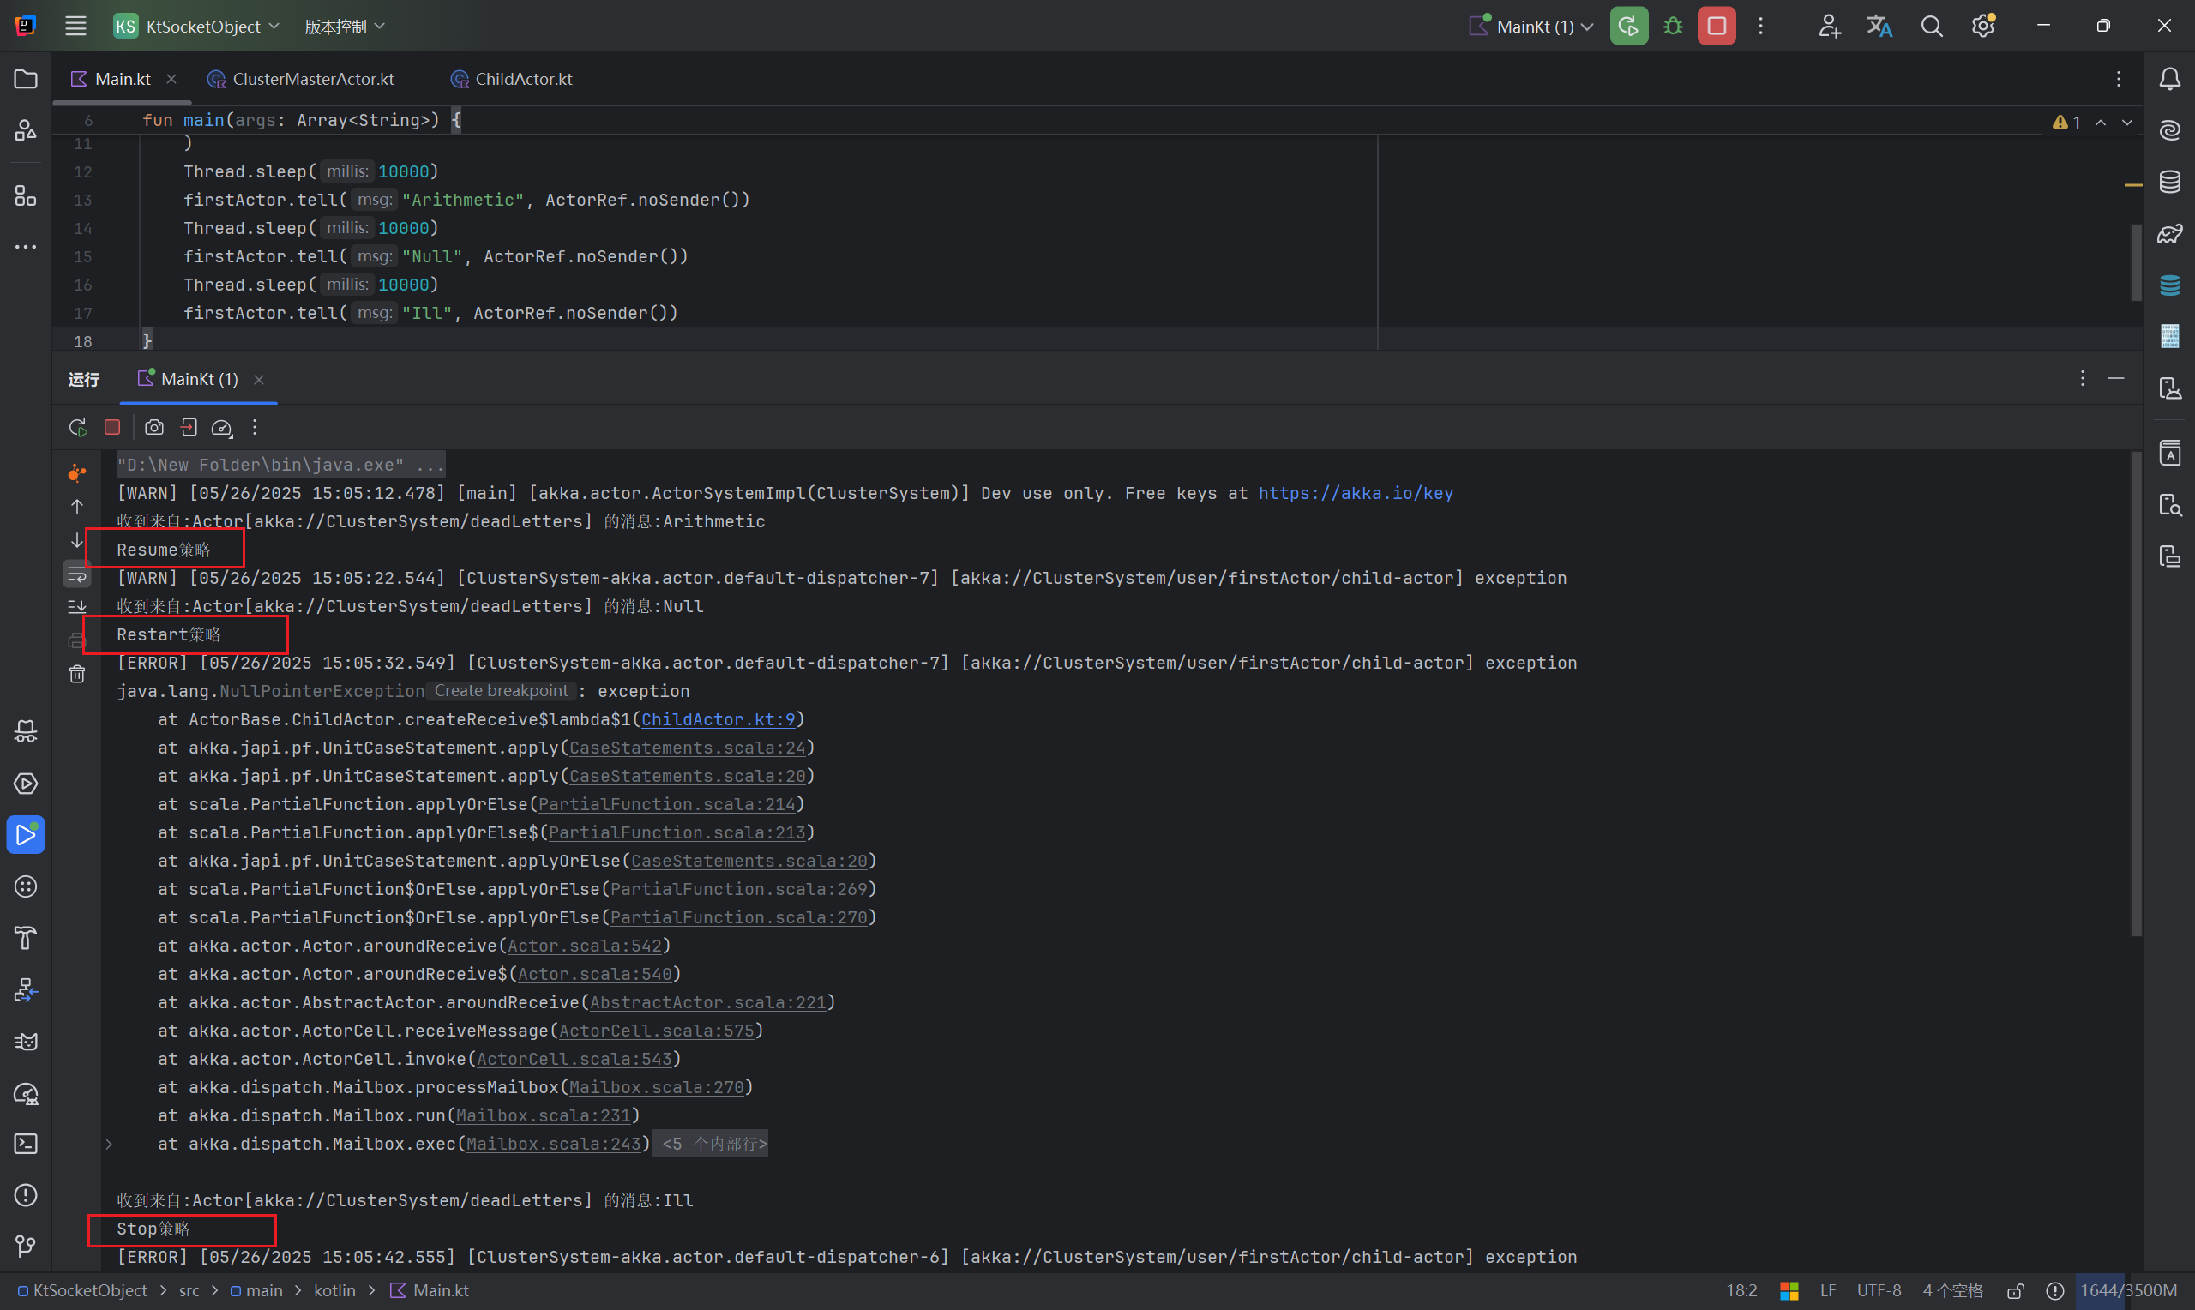This screenshot has height=1310, width=2195.
Task: Open the Git tool window icon
Action: [x=26, y=1247]
